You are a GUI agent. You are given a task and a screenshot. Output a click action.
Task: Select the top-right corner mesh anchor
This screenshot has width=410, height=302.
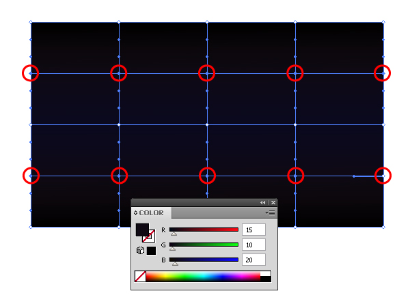[x=383, y=23]
